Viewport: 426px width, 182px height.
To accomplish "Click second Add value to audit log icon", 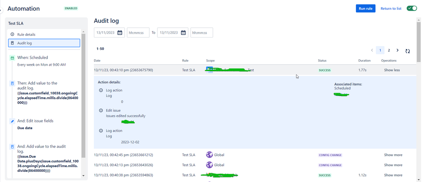I will (x=12, y=147).
